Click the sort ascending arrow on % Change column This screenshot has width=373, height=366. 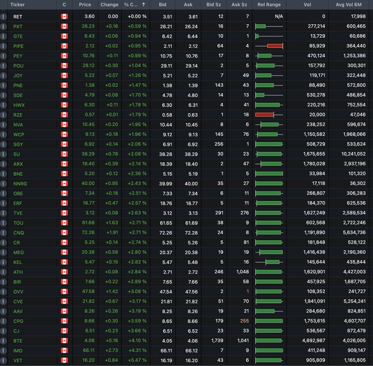[144, 4]
